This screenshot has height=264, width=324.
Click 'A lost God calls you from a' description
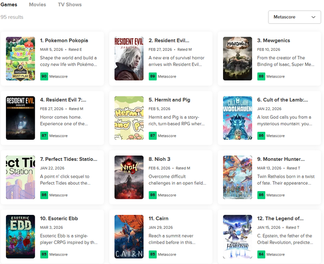pyautogui.click(x=284, y=117)
